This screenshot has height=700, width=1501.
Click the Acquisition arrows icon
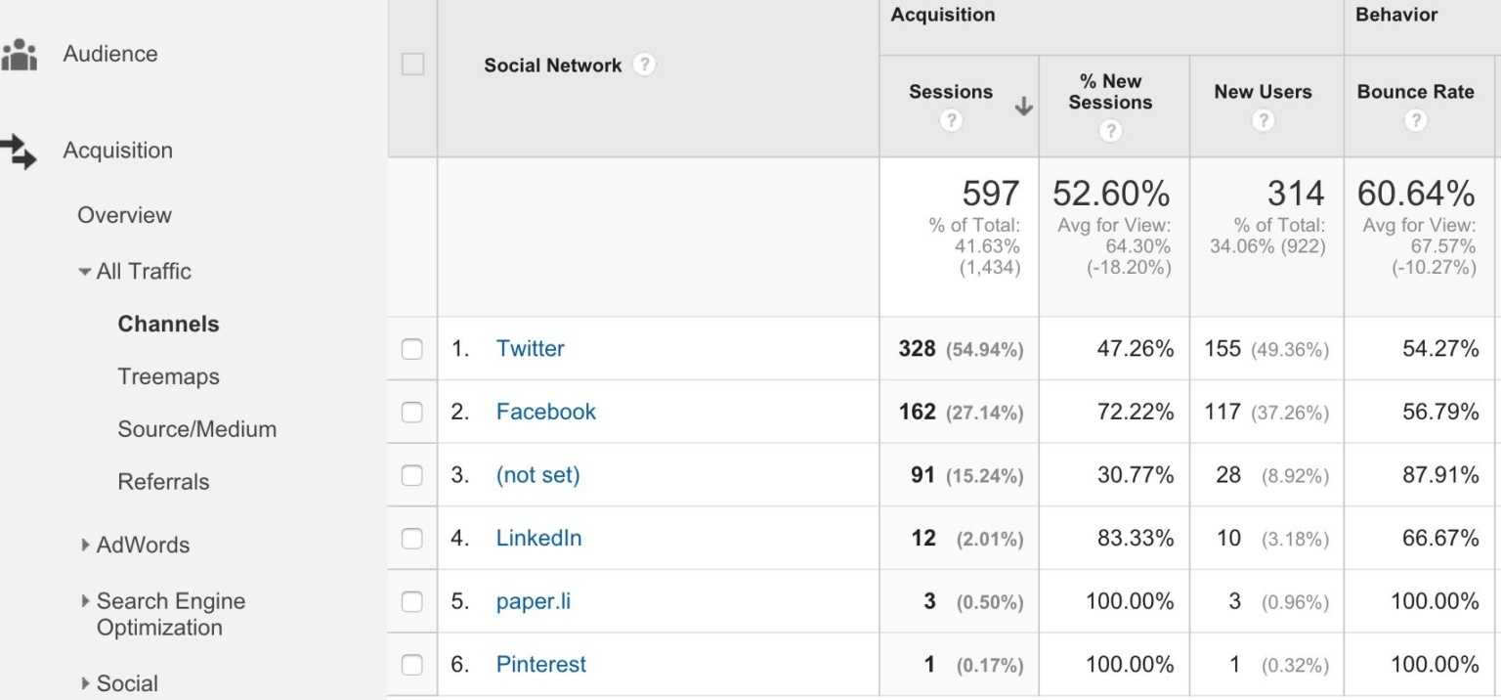click(19, 151)
